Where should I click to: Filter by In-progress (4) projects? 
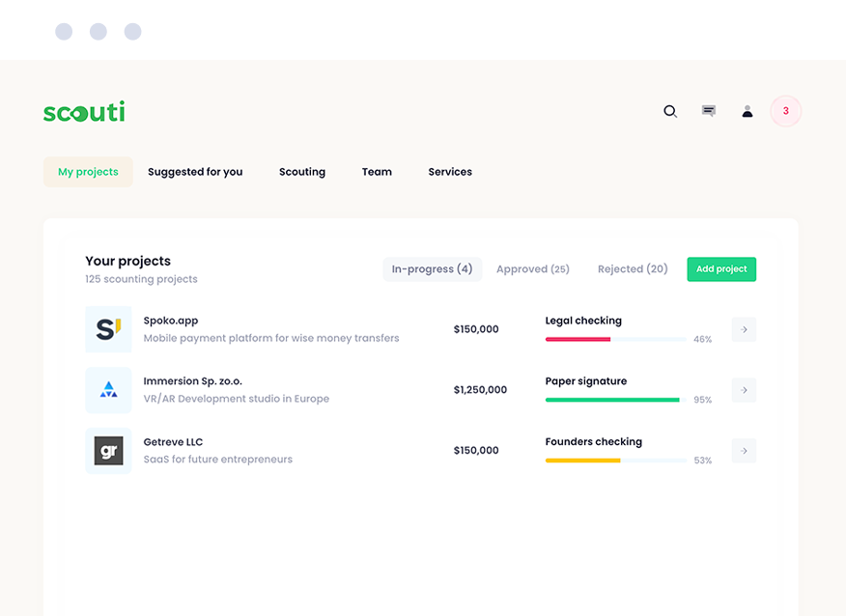[432, 269]
